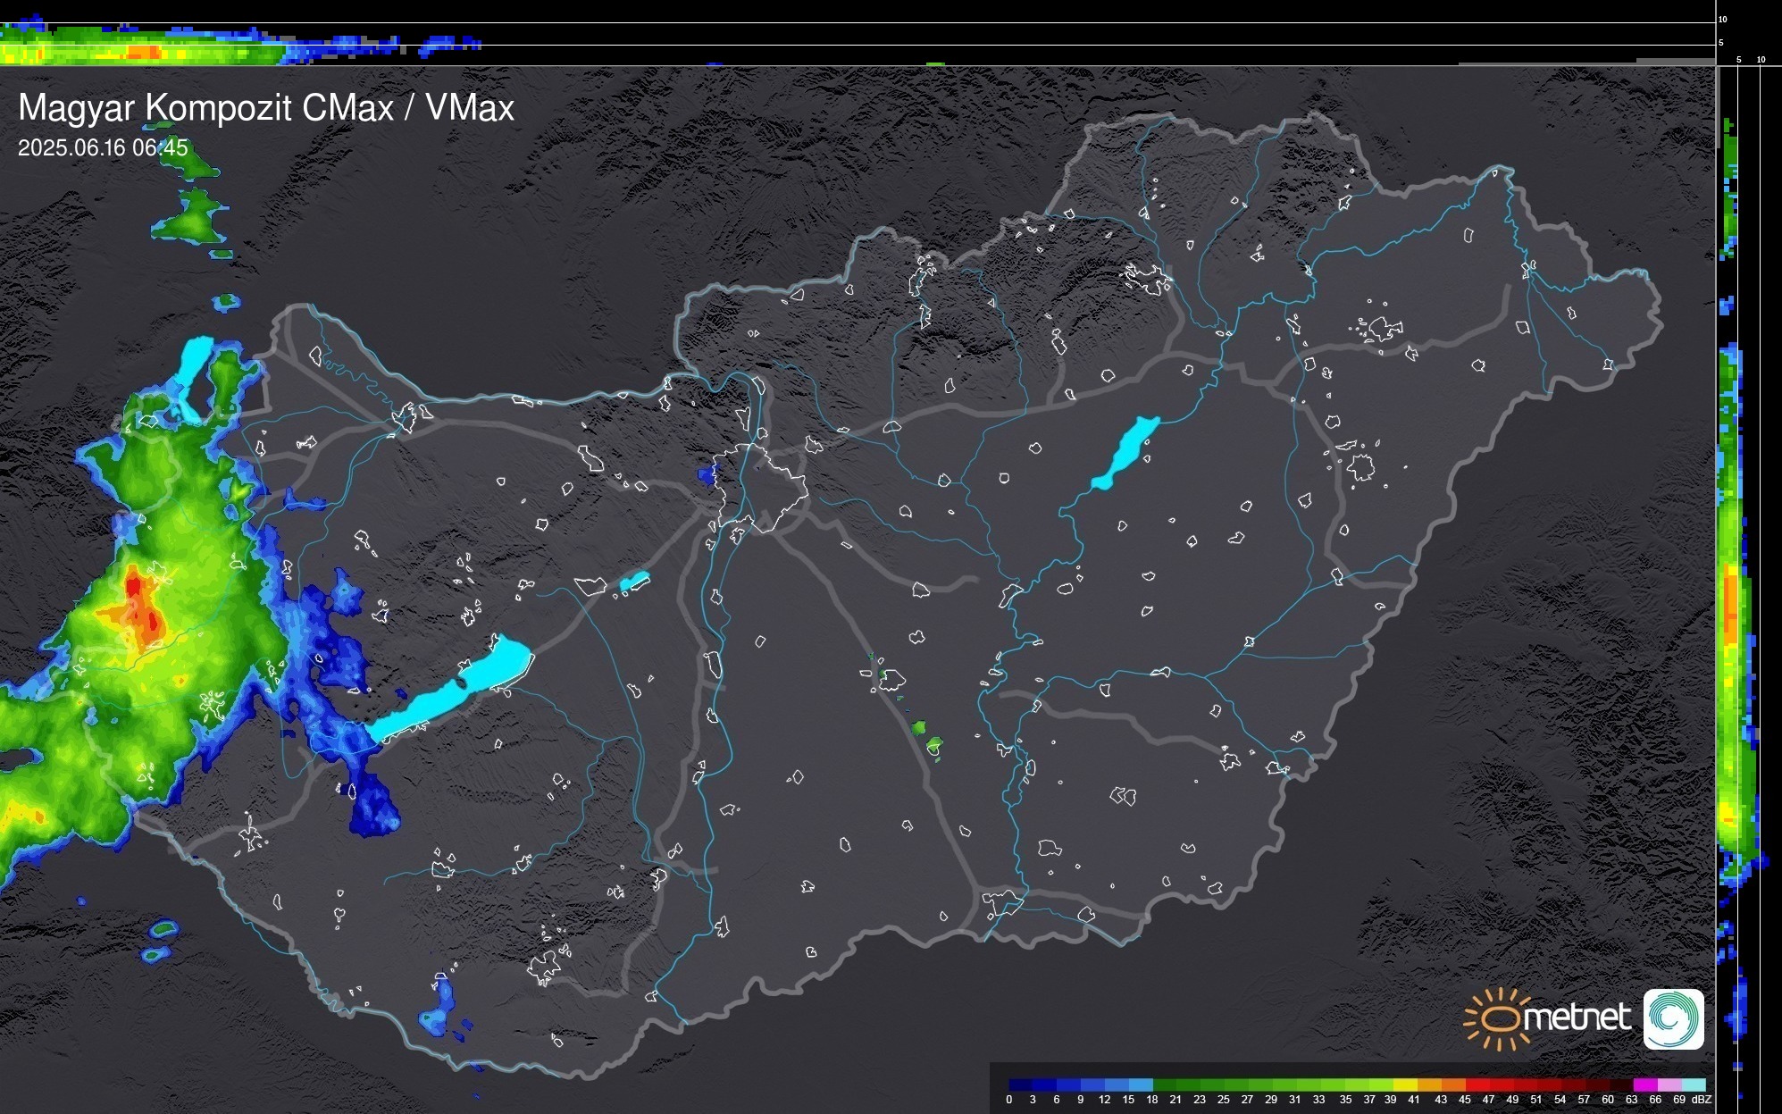The width and height of the screenshot is (1782, 1114).
Task: Click the dBZ unit label
Action: 1701,1100
